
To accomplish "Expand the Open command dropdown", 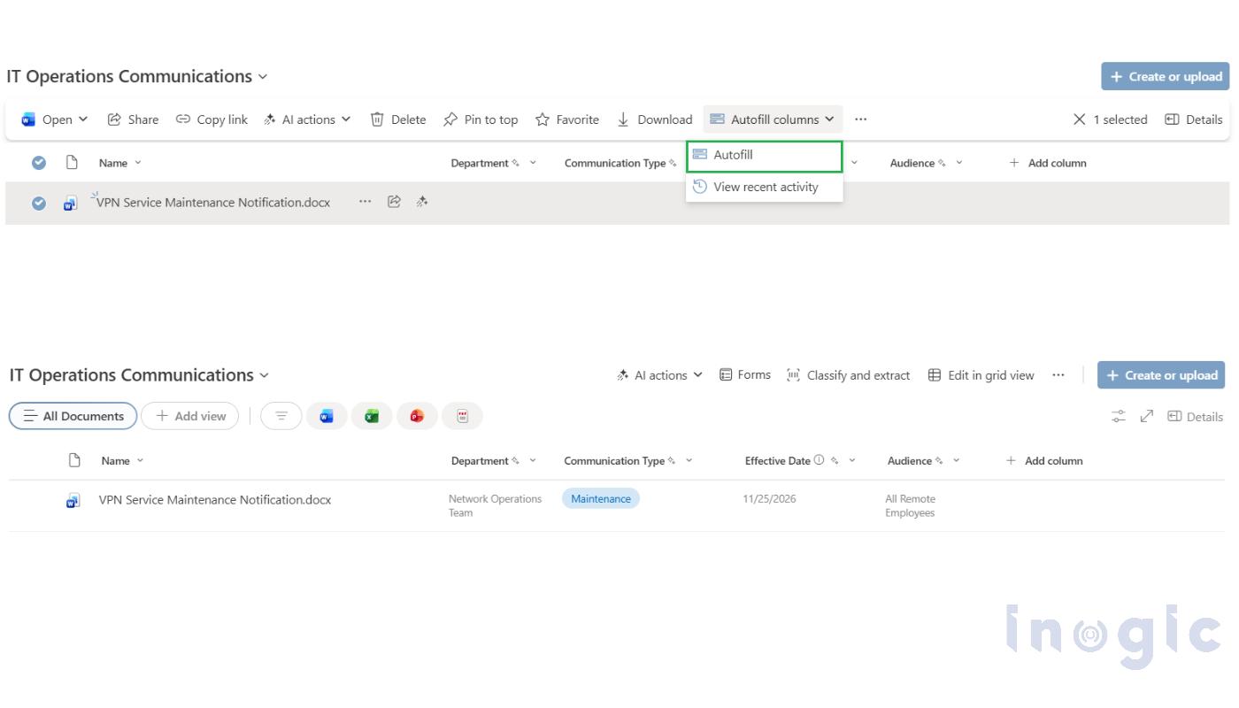I will (x=81, y=119).
